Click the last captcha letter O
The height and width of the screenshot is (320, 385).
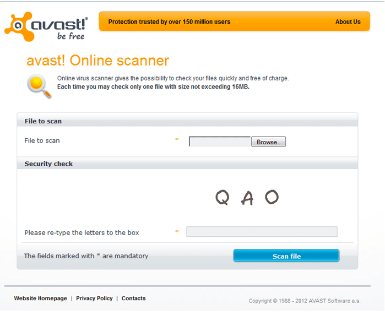(272, 197)
